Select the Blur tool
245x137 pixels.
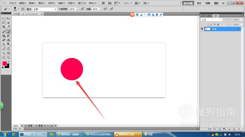4,44
